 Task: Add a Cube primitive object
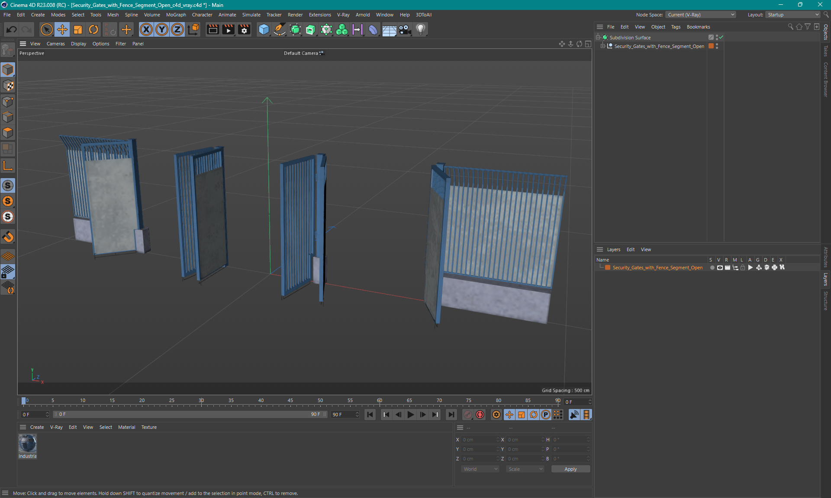tap(264, 29)
